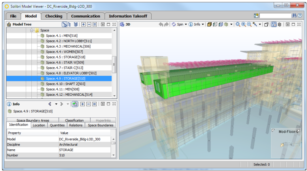Select Space.4.1 : MEN[516] in the tree
The width and height of the screenshot is (307, 171).
point(59,36)
